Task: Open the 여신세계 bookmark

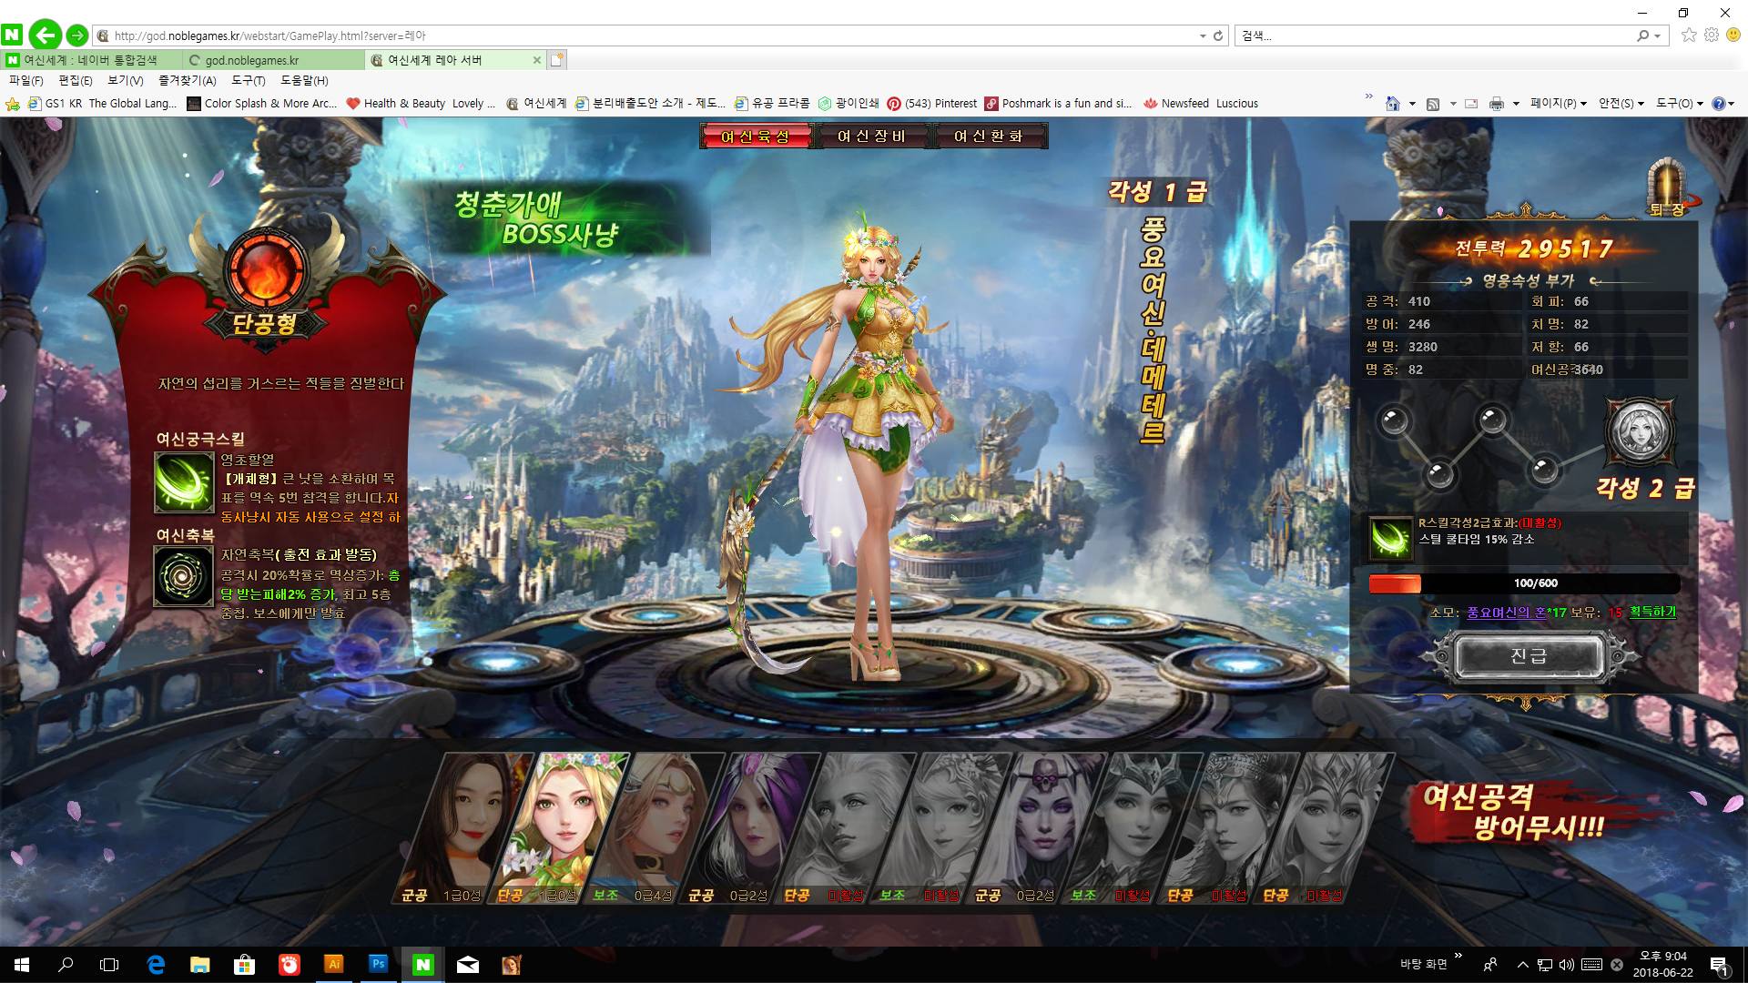Action: [x=536, y=104]
